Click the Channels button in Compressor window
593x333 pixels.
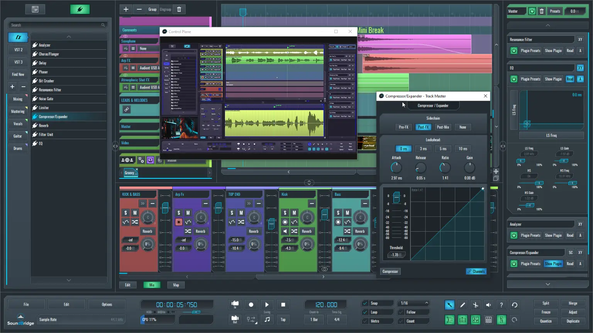476,271
